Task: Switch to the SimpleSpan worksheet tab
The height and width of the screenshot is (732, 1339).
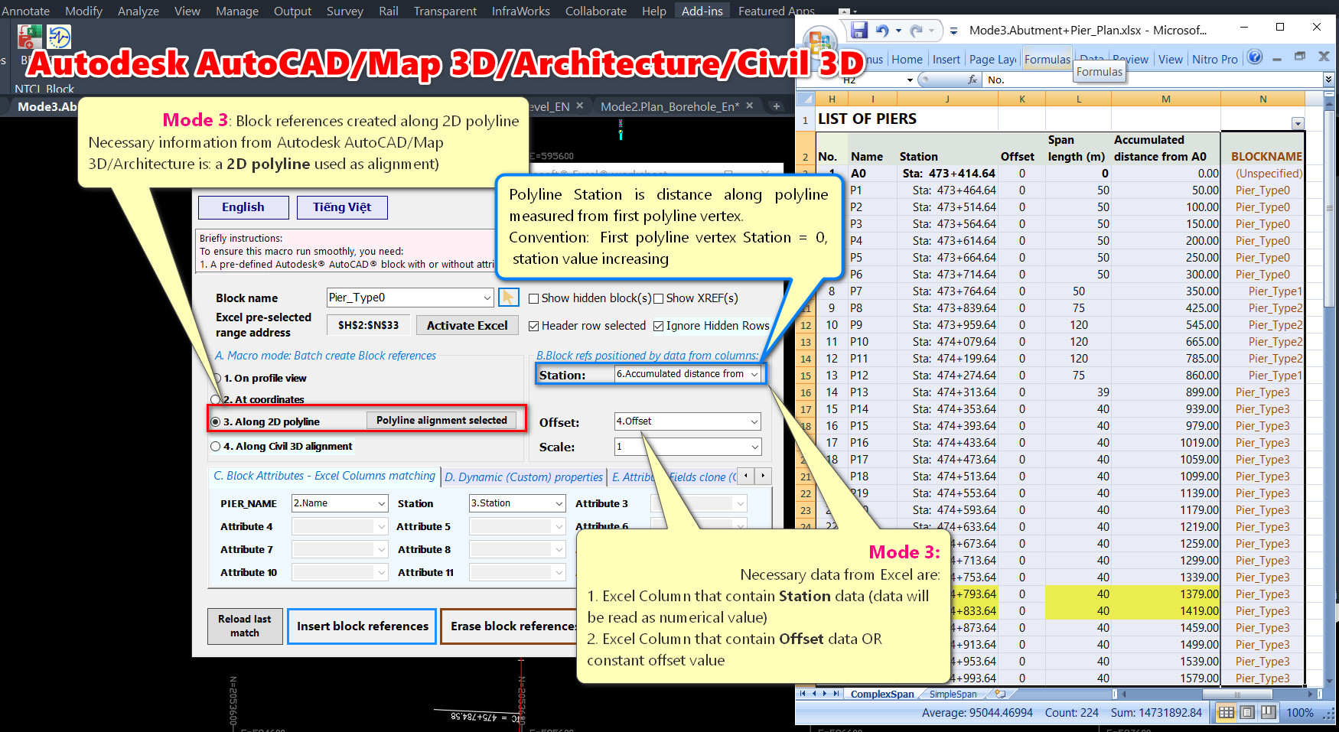Action: [953, 694]
